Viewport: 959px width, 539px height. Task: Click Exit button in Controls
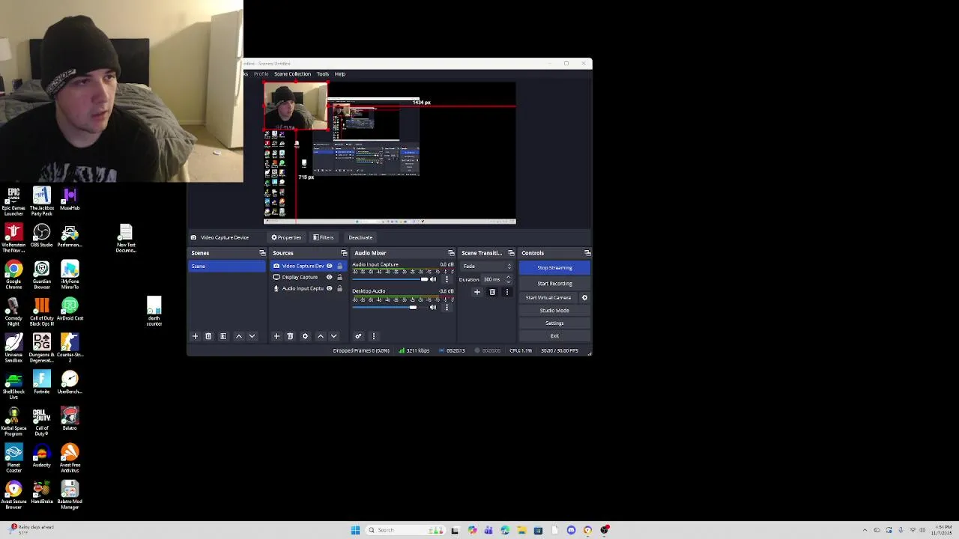(554, 336)
